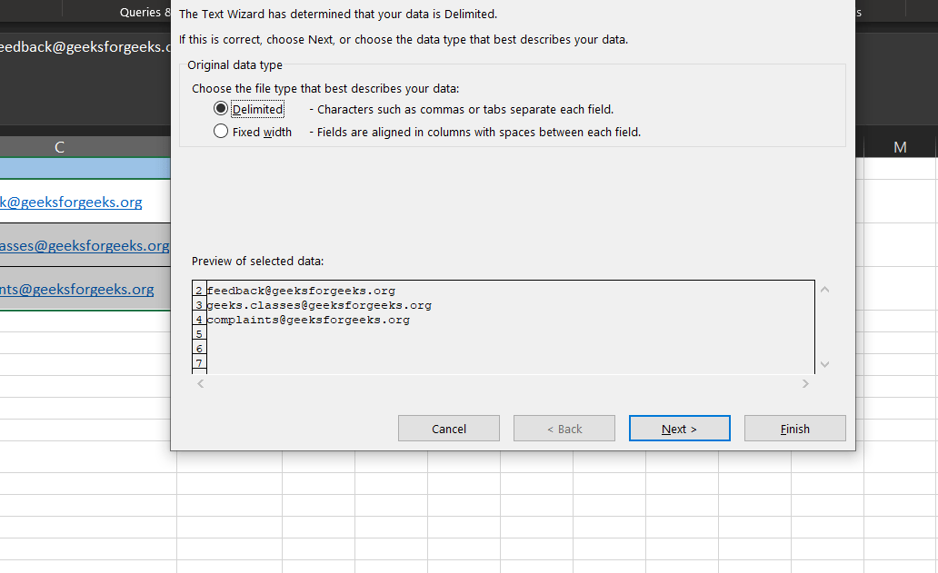Select column C header in the spreadsheet

tap(59, 147)
